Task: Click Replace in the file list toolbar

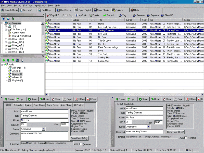Action: 153,15
